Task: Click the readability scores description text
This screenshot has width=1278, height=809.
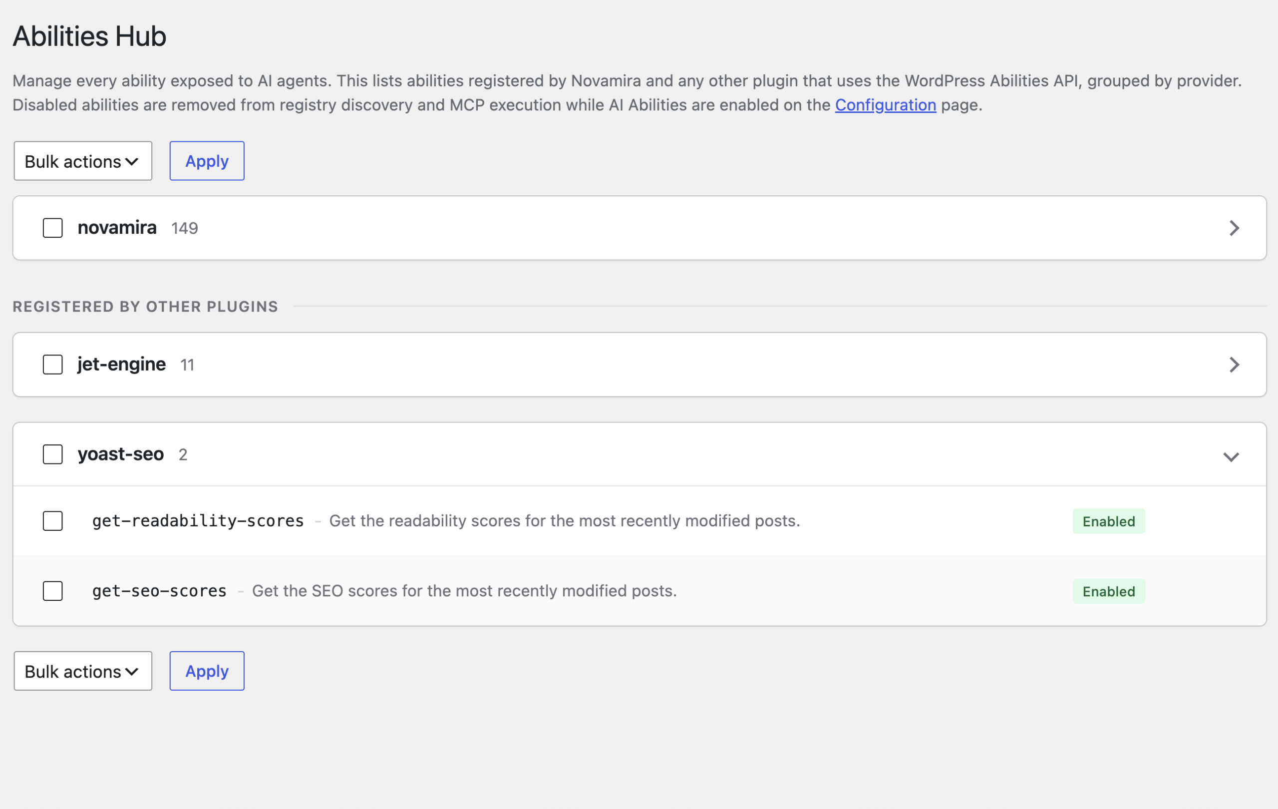Action: click(565, 521)
